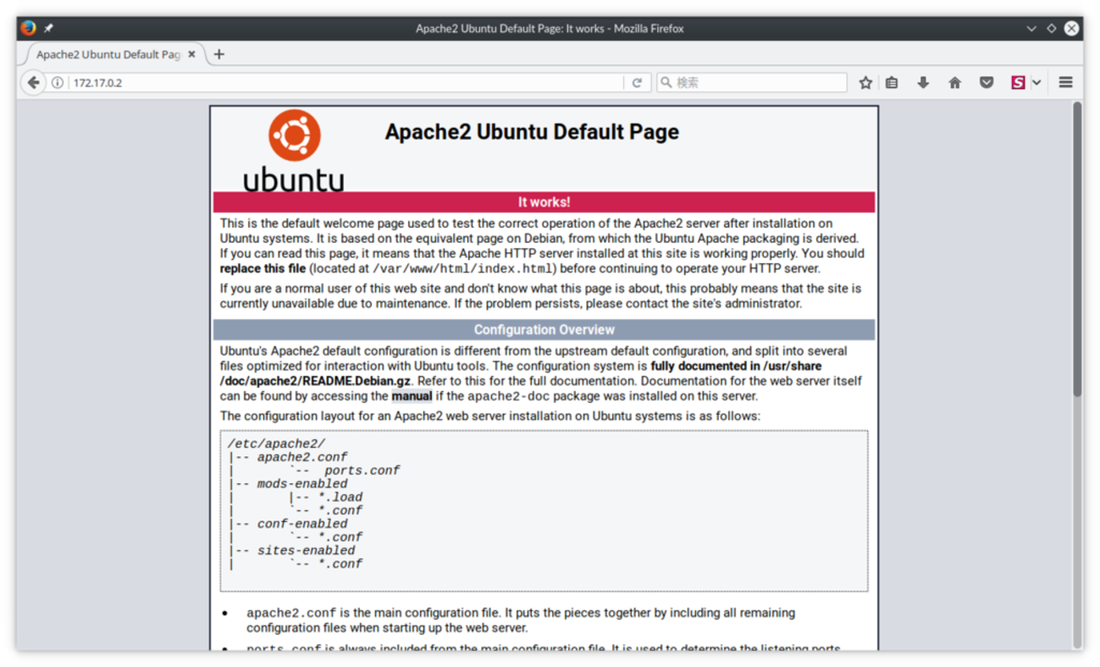Click the search magnifier icon
The height and width of the screenshot is (667, 1100).
(x=666, y=83)
